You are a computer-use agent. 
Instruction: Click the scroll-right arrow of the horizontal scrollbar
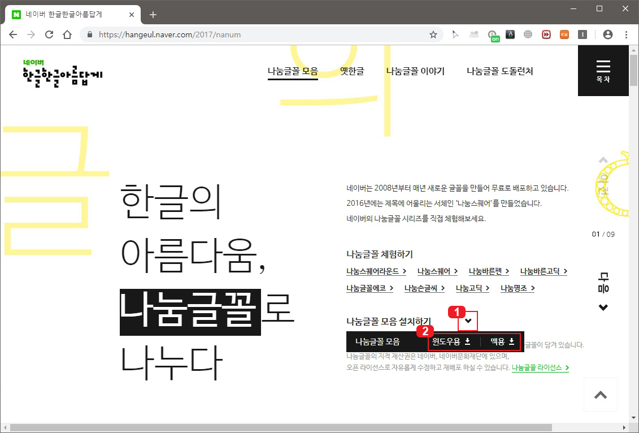[624, 428]
